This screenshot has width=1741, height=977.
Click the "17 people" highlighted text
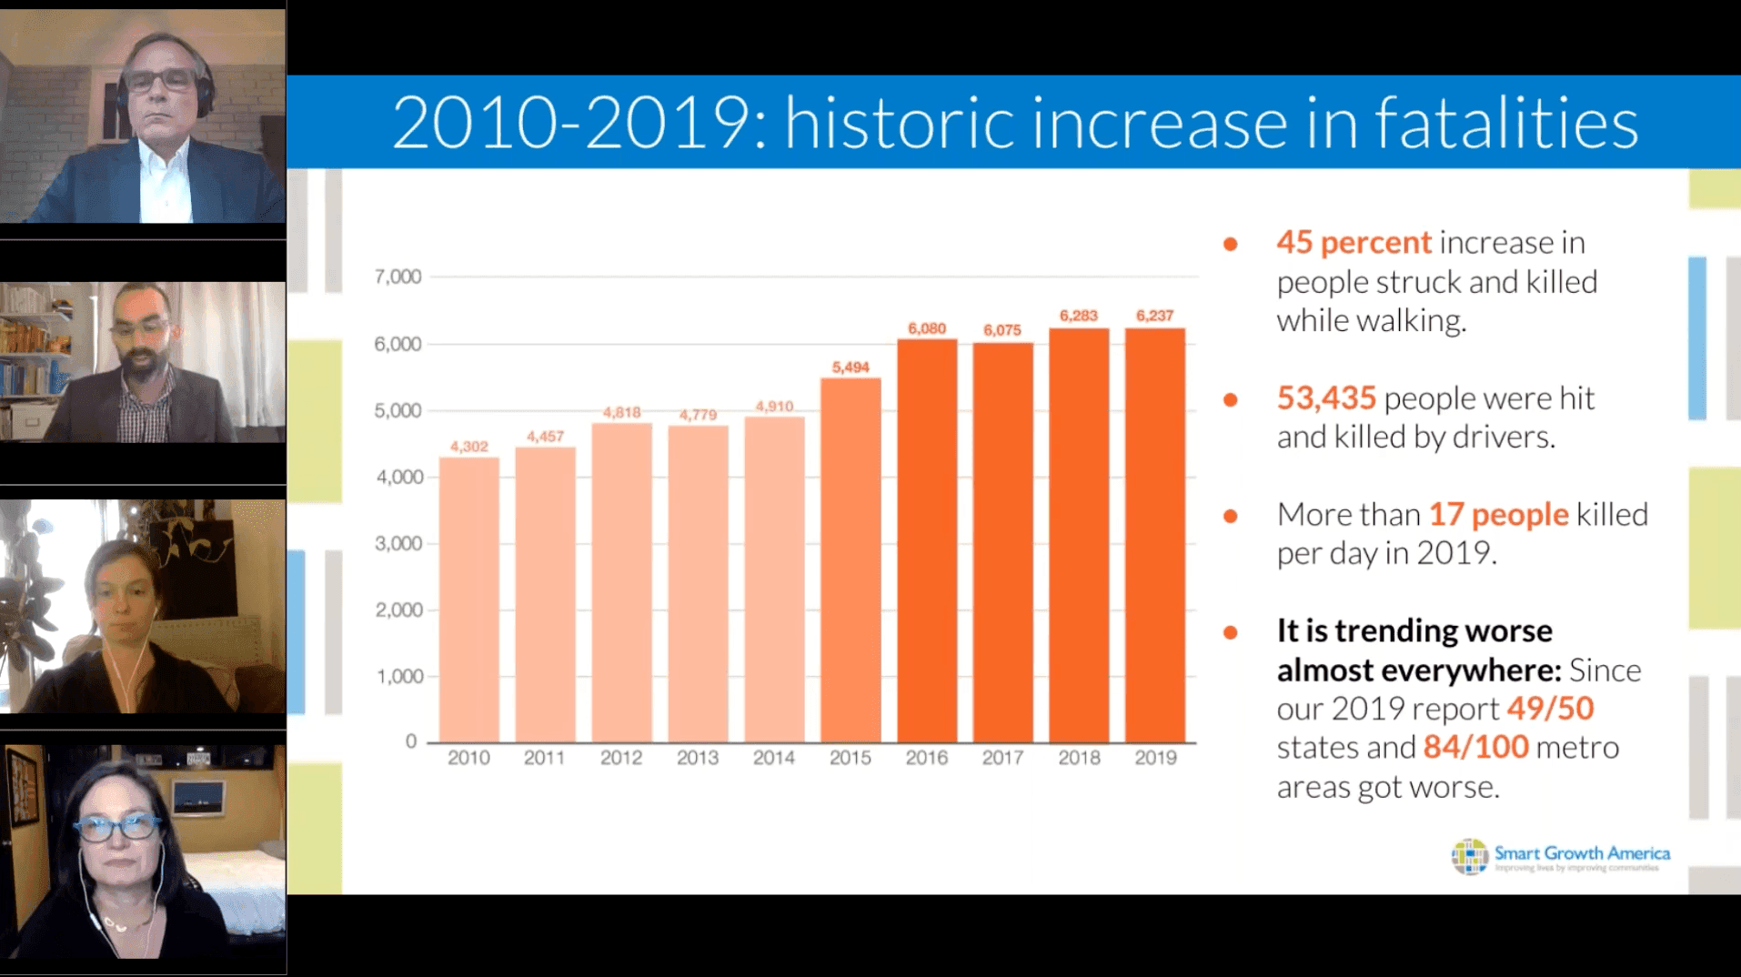[x=1498, y=515]
